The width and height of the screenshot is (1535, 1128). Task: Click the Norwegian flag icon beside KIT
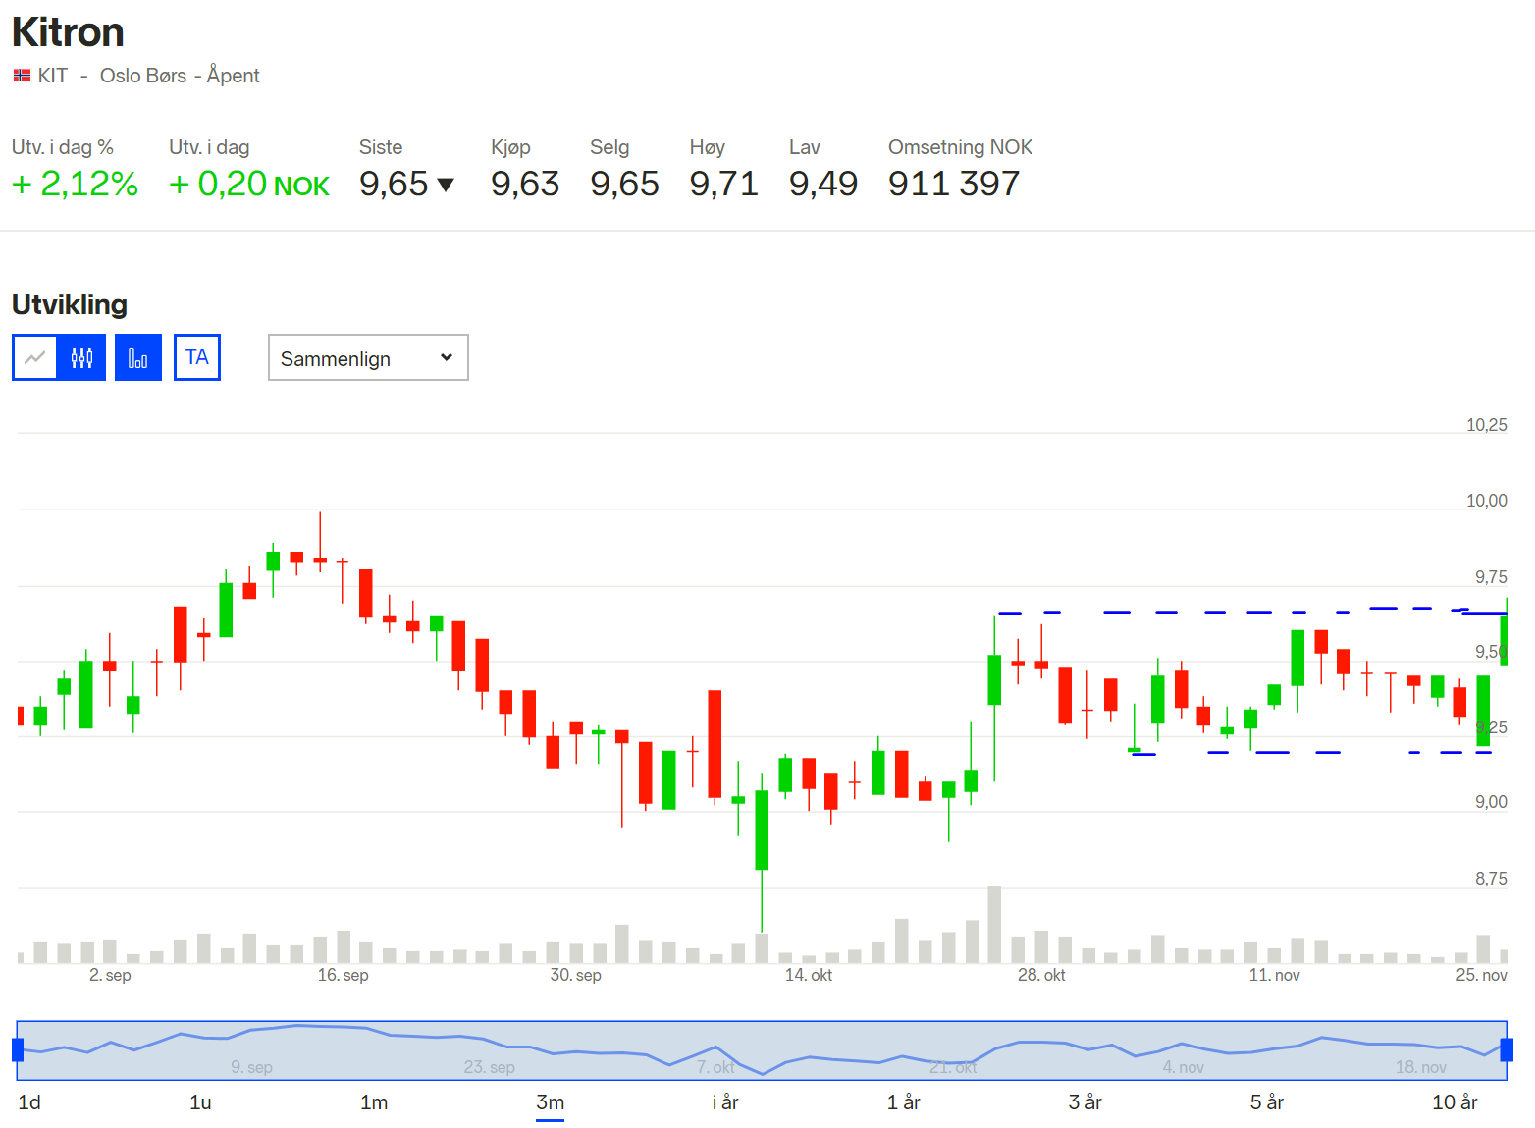[x=22, y=76]
